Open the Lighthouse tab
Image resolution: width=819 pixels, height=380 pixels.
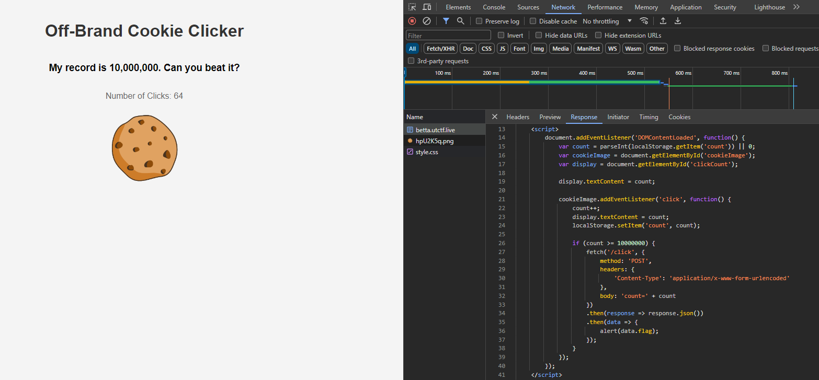(769, 7)
